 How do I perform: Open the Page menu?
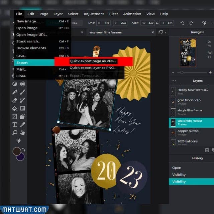click(44, 14)
